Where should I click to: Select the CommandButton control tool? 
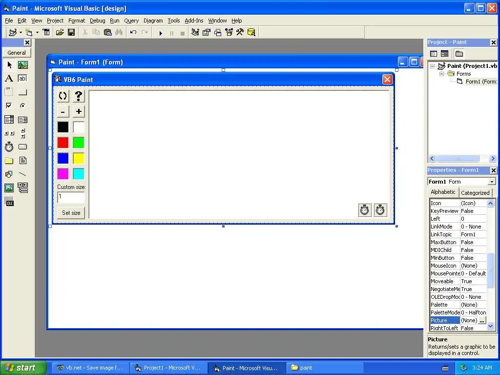22,92
